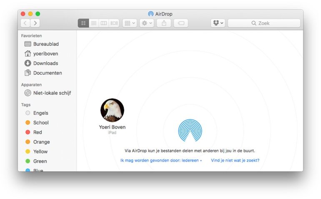Switch to icon view

(83, 23)
